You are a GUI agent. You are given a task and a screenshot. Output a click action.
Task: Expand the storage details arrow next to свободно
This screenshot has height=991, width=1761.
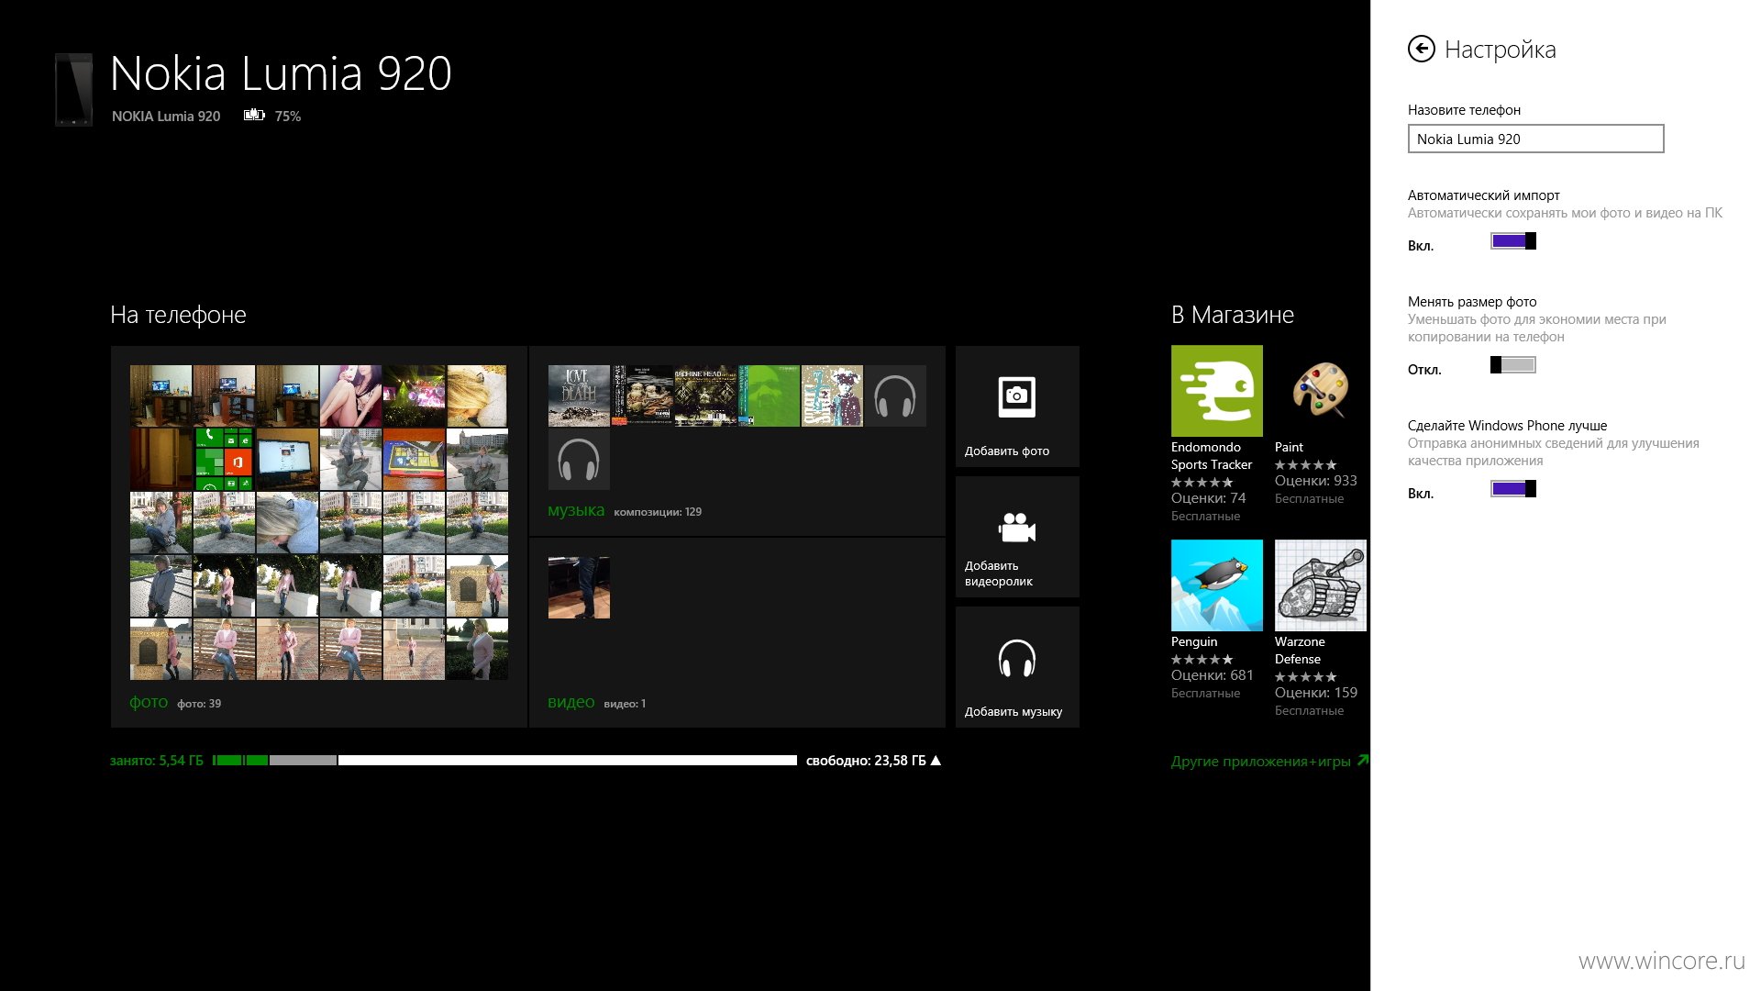click(x=936, y=760)
